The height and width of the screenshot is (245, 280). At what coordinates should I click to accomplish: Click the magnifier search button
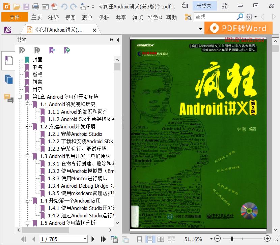pyautogui.click(x=240, y=17)
